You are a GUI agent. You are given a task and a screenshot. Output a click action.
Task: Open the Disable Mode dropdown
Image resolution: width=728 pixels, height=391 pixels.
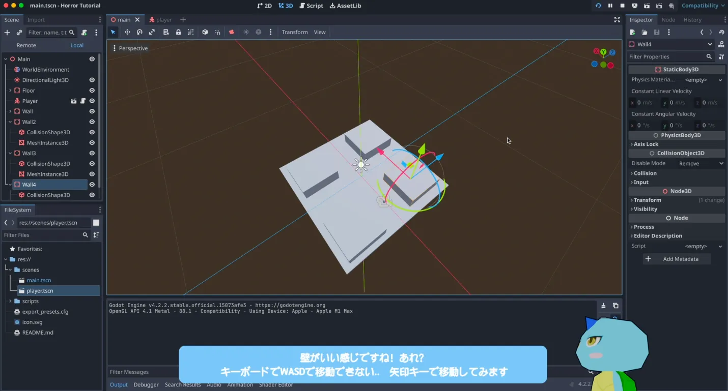(x=701, y=164)
